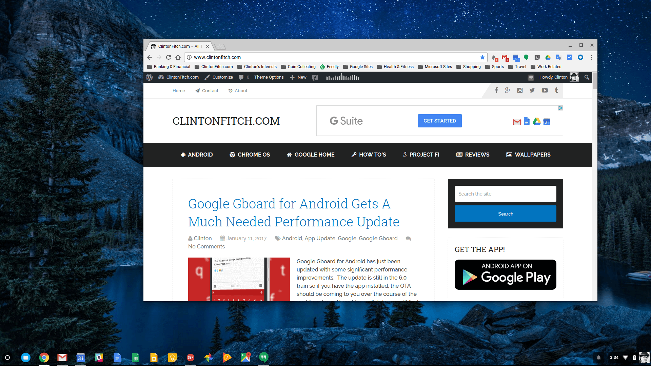Open the Wallpapers category in the nav menu
The height and width of the screenshot is (366, 651).
coord(529,155)
